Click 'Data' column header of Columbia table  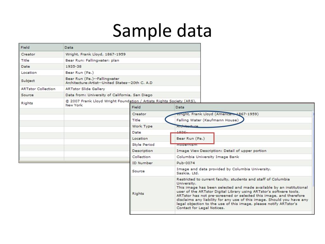180,107
